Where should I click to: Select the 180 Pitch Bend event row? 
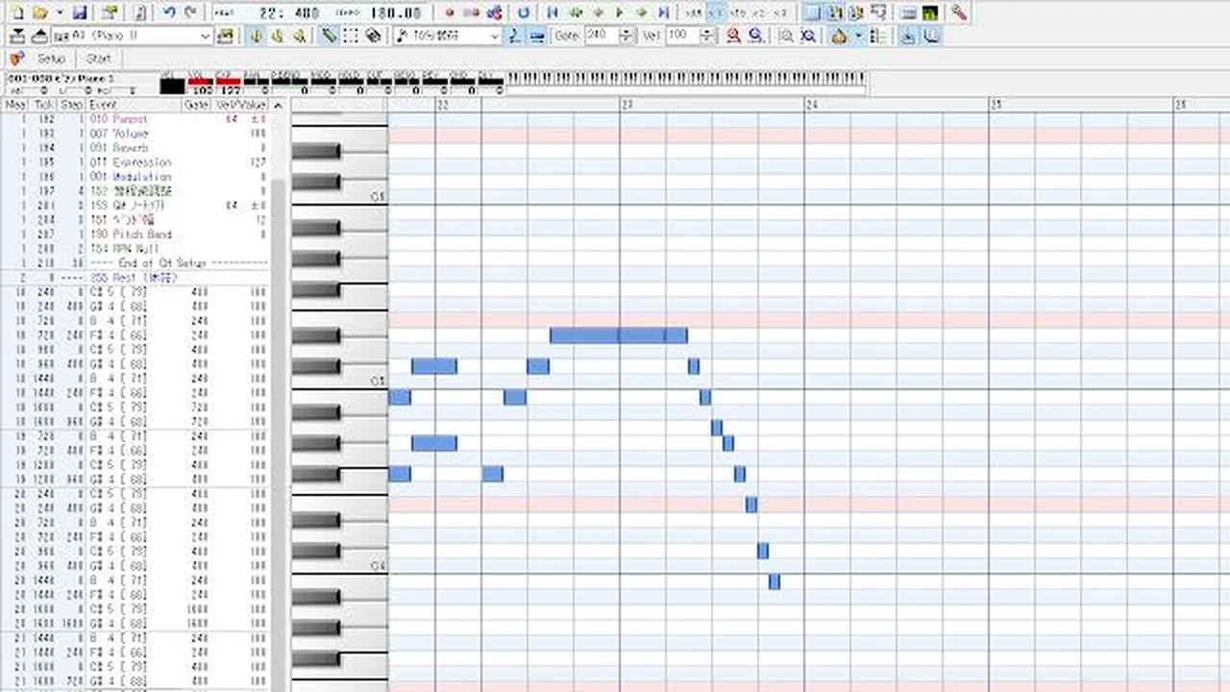click(x=135, y=235)
